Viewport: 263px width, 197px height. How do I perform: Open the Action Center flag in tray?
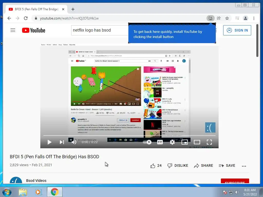(224, 192)
